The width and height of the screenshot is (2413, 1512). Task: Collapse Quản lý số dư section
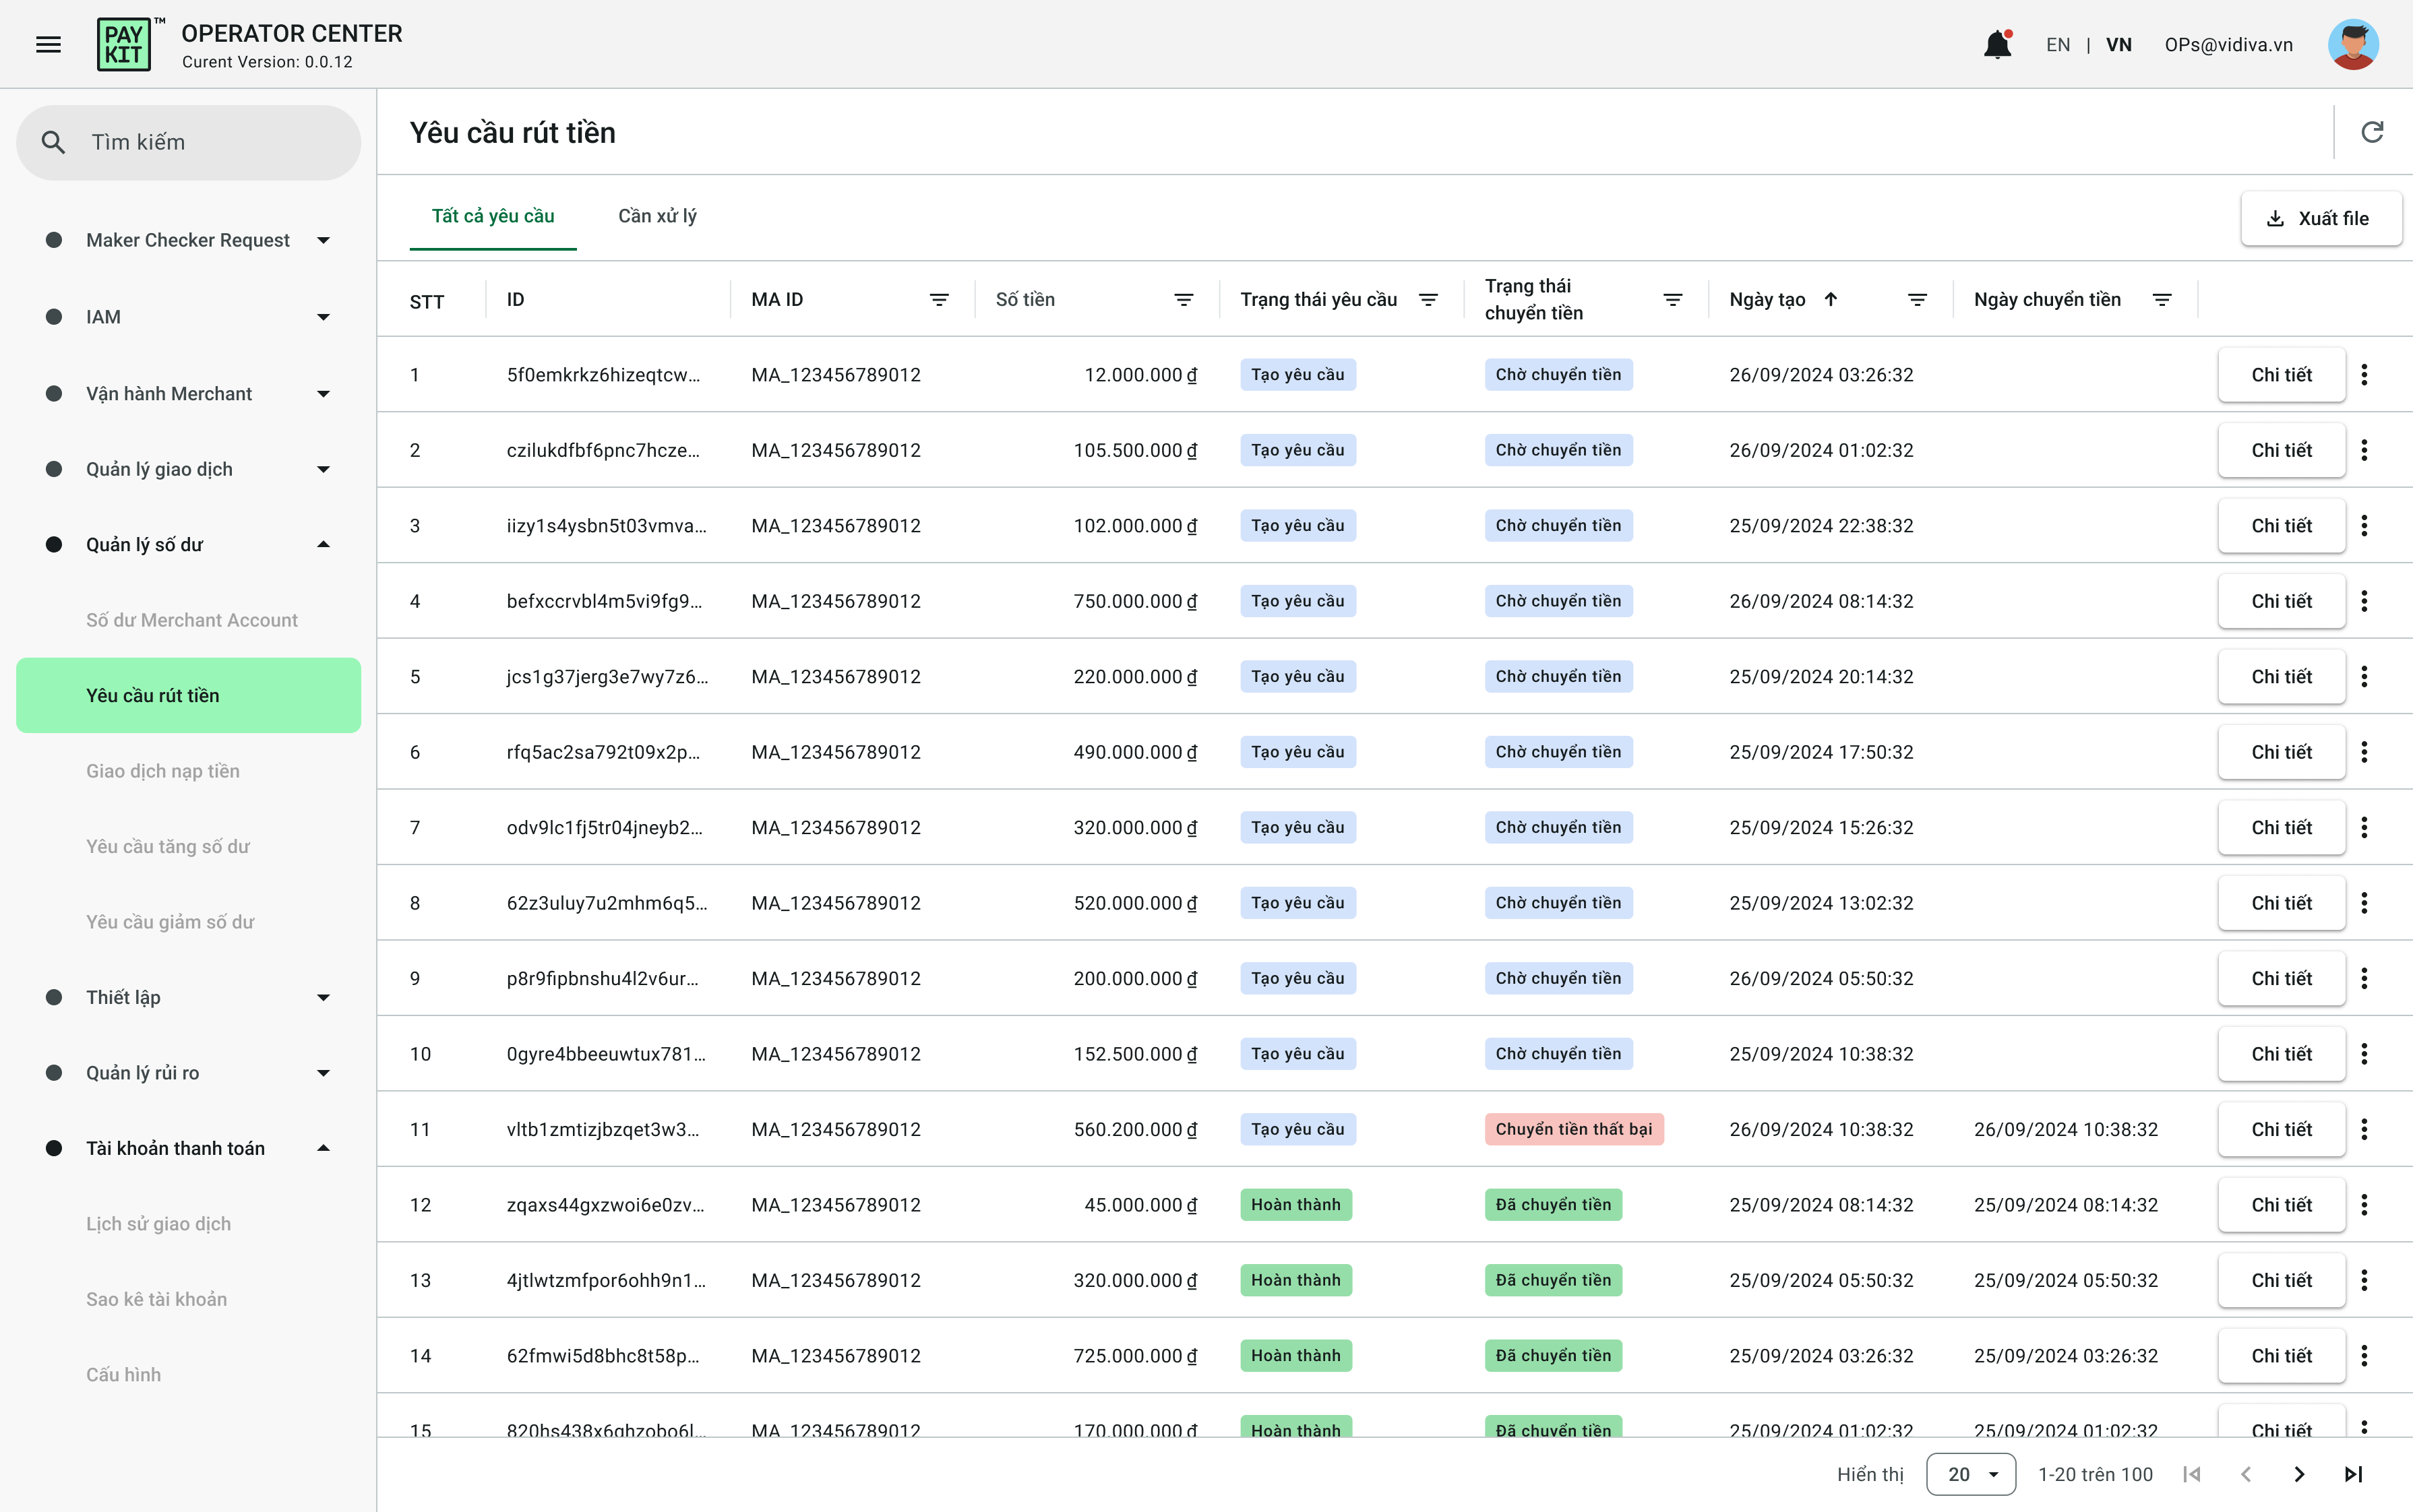coord(323,545)
